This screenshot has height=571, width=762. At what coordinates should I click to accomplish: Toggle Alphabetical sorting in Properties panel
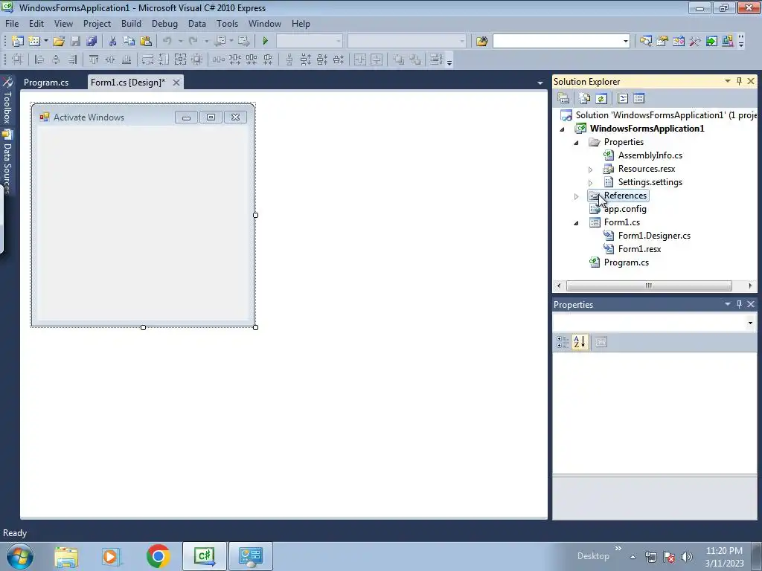(579, 342)
